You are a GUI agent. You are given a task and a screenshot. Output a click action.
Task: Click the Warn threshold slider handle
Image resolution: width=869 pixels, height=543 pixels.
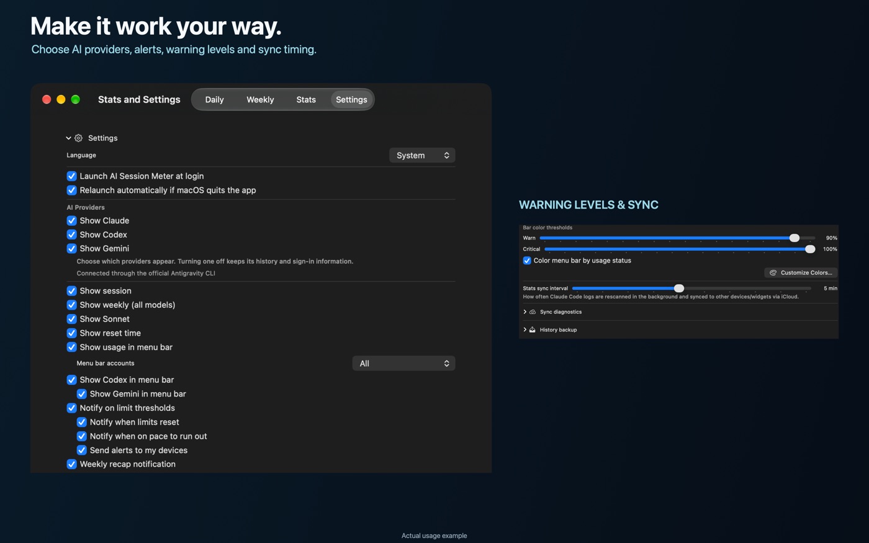tap(795, 238)
